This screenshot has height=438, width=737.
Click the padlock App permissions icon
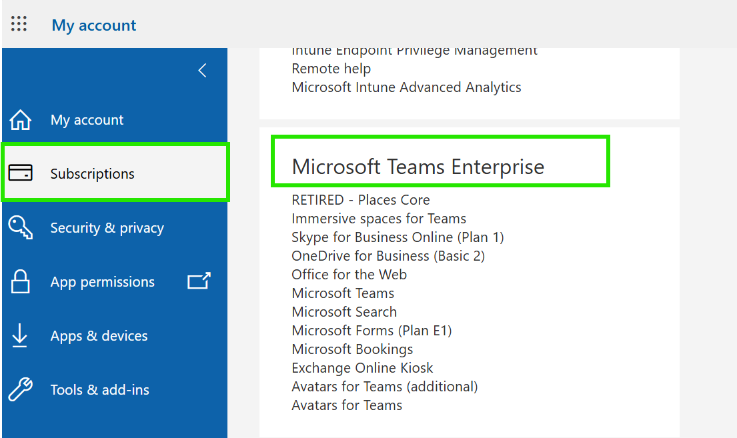coord(20,281)
